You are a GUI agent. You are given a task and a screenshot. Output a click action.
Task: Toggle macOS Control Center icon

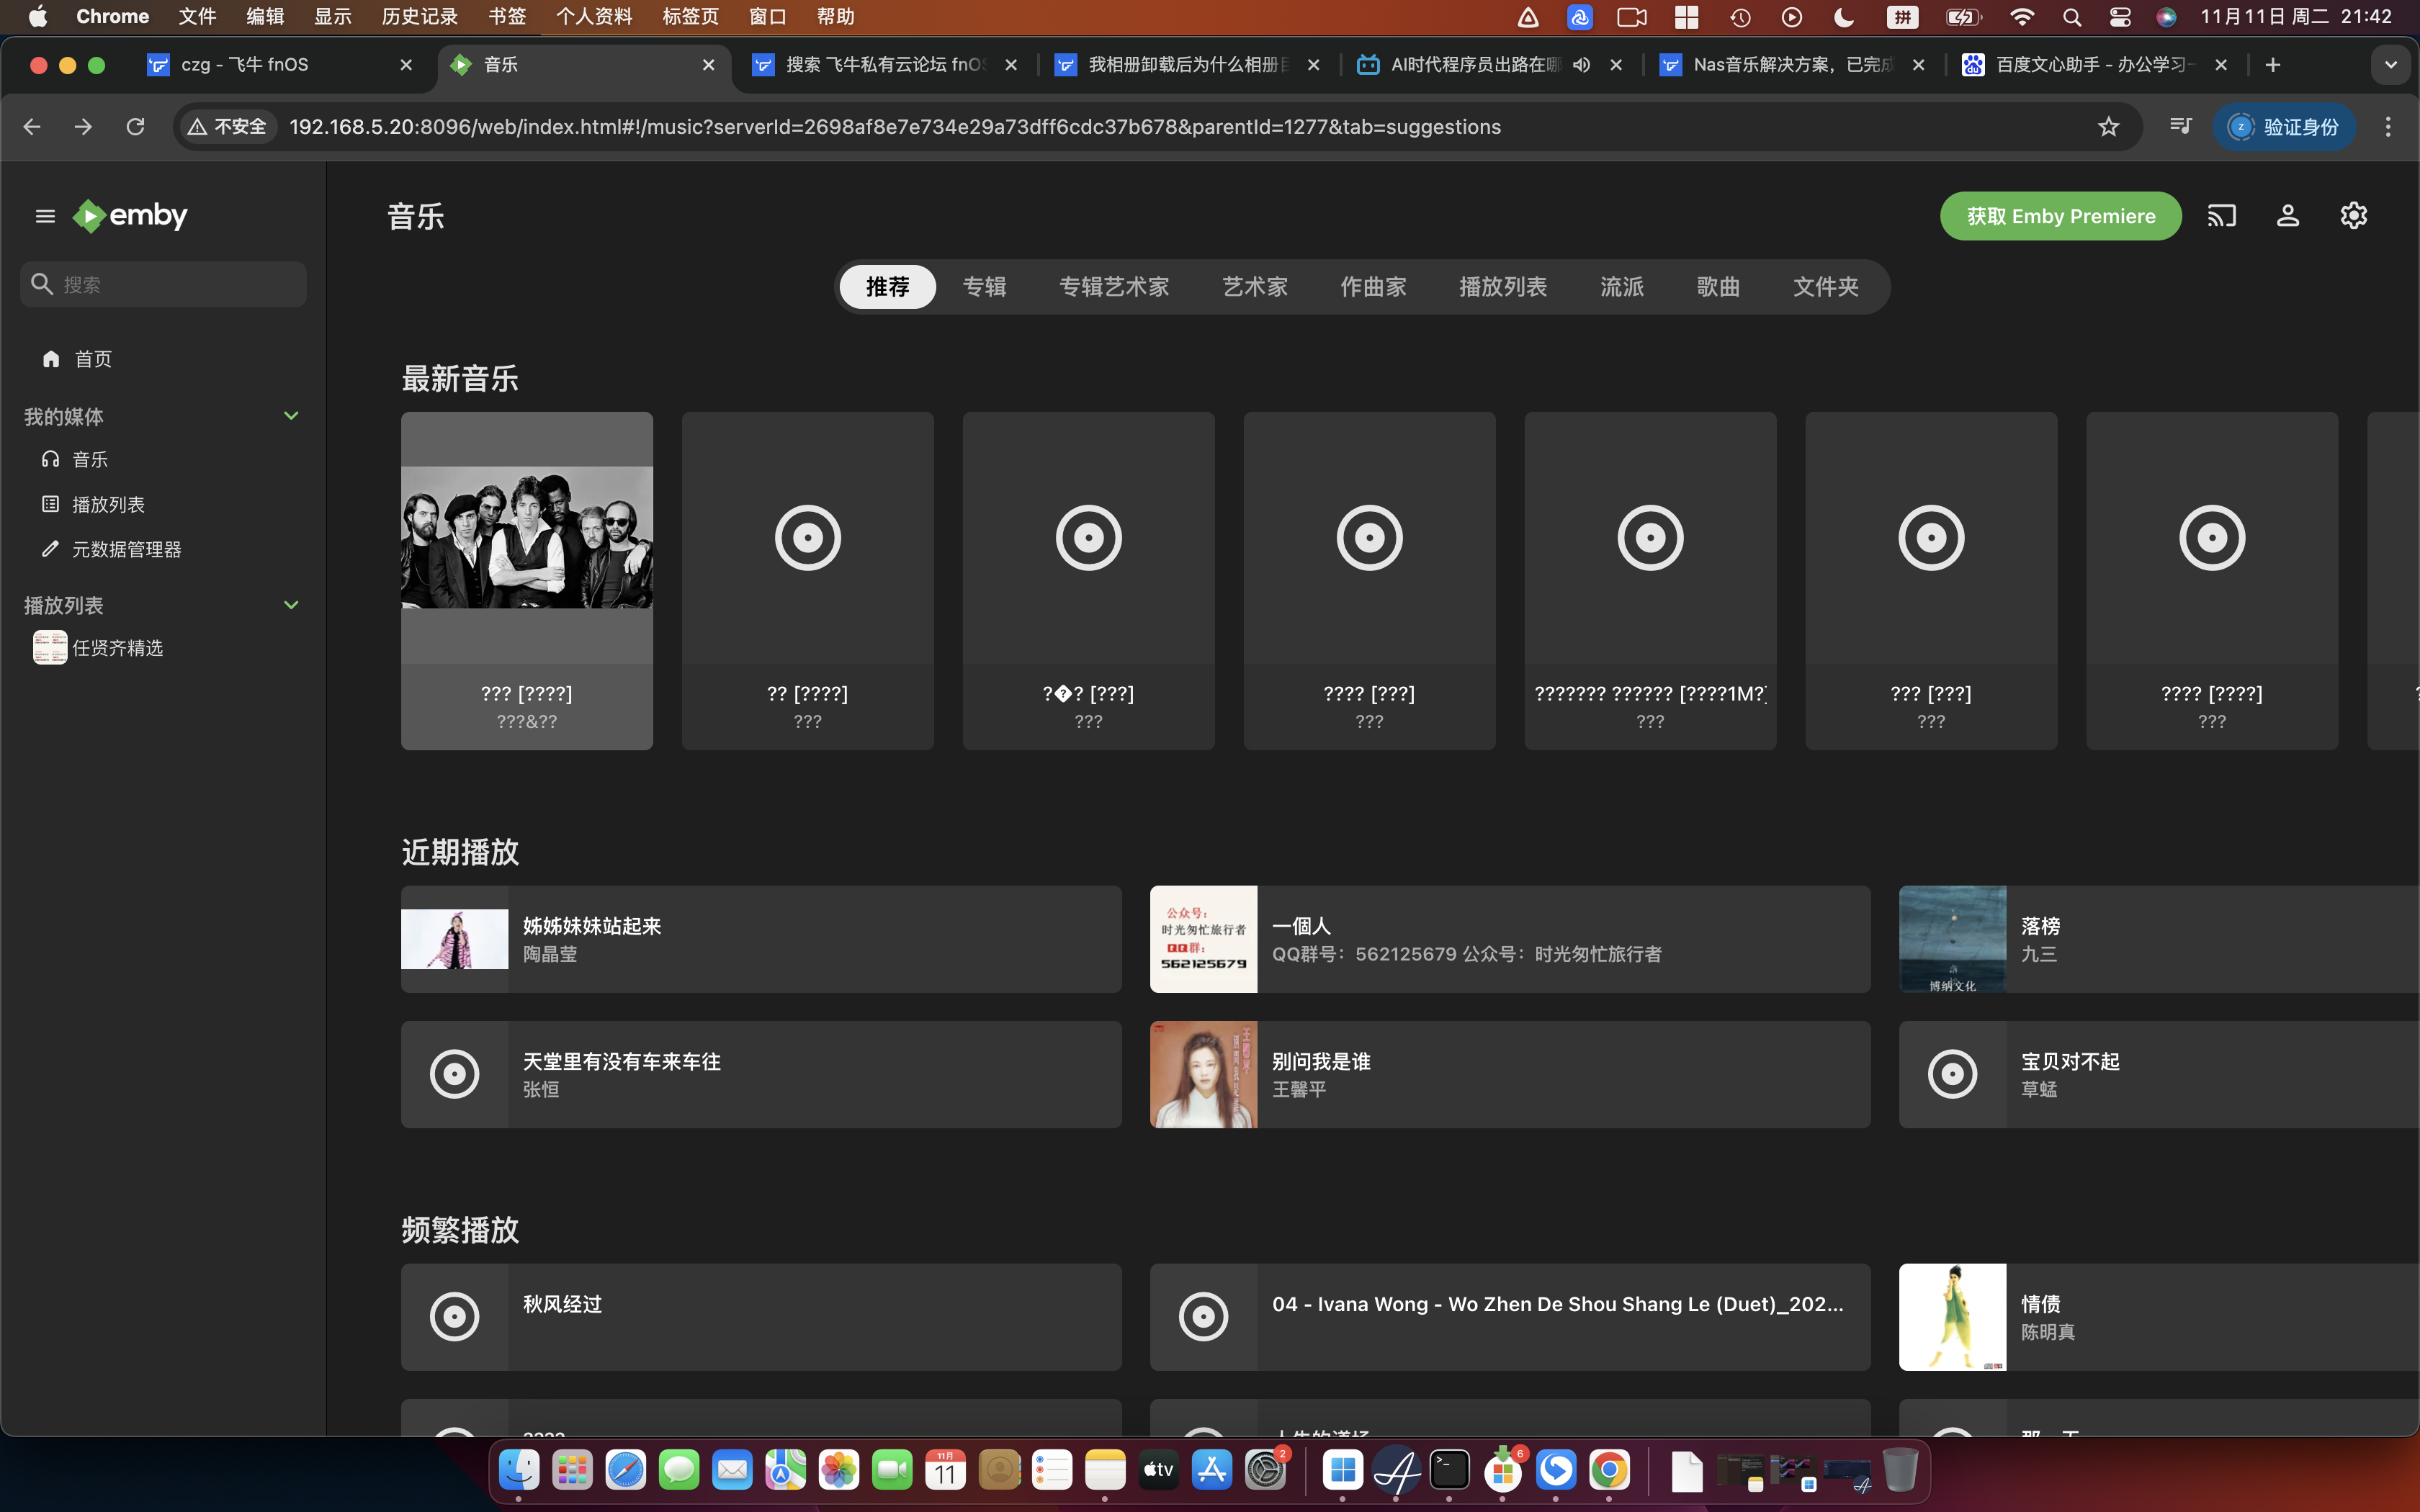(2120, 17)
